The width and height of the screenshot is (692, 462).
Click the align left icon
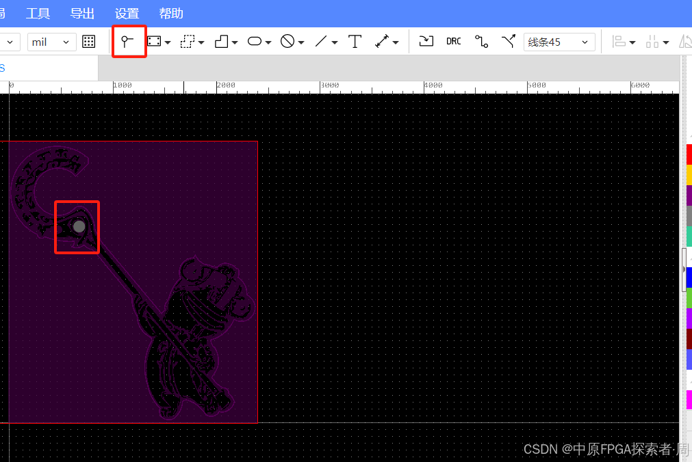(x=619, y=42)
